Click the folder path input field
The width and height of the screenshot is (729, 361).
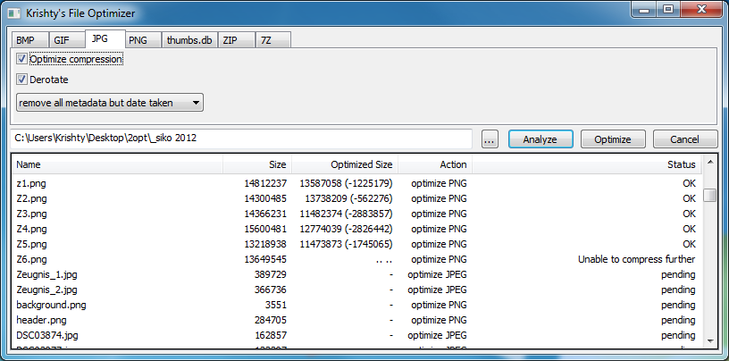point(241,139)
